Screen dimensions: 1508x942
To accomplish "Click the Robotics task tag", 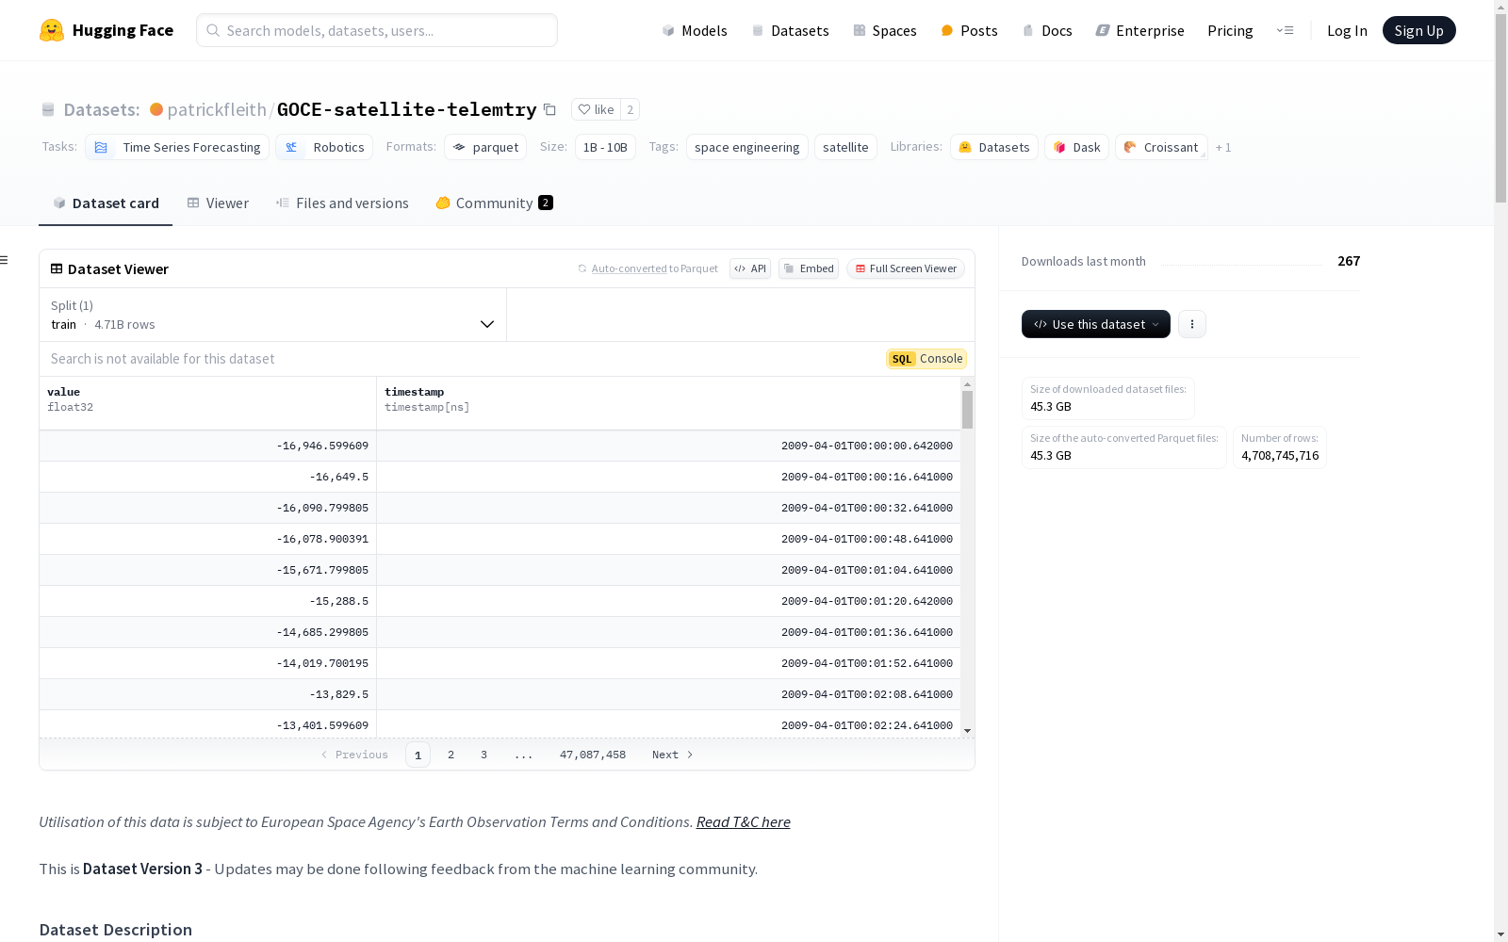I will coord(324,147).
